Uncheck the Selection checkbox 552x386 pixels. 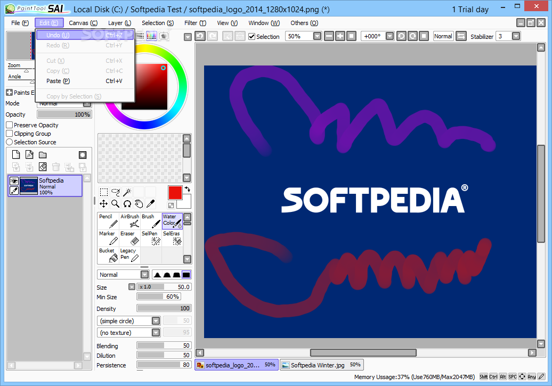251,37
